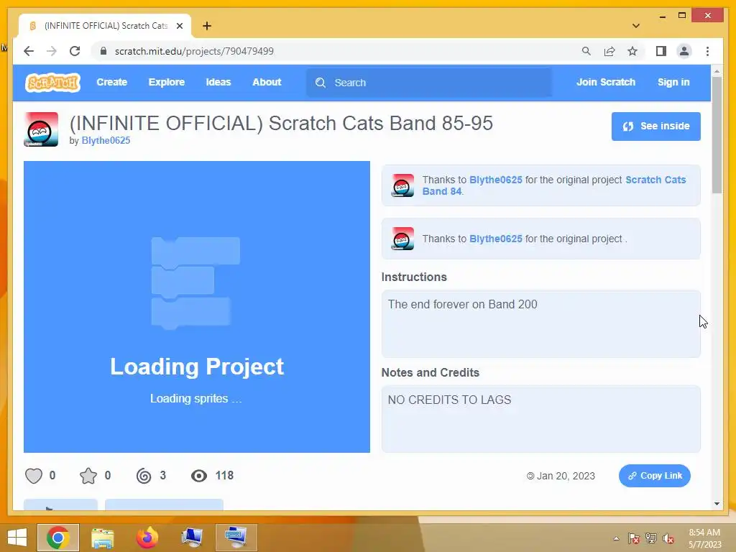
Task: Open Chrome profile avatar
Action: [684, 51]
